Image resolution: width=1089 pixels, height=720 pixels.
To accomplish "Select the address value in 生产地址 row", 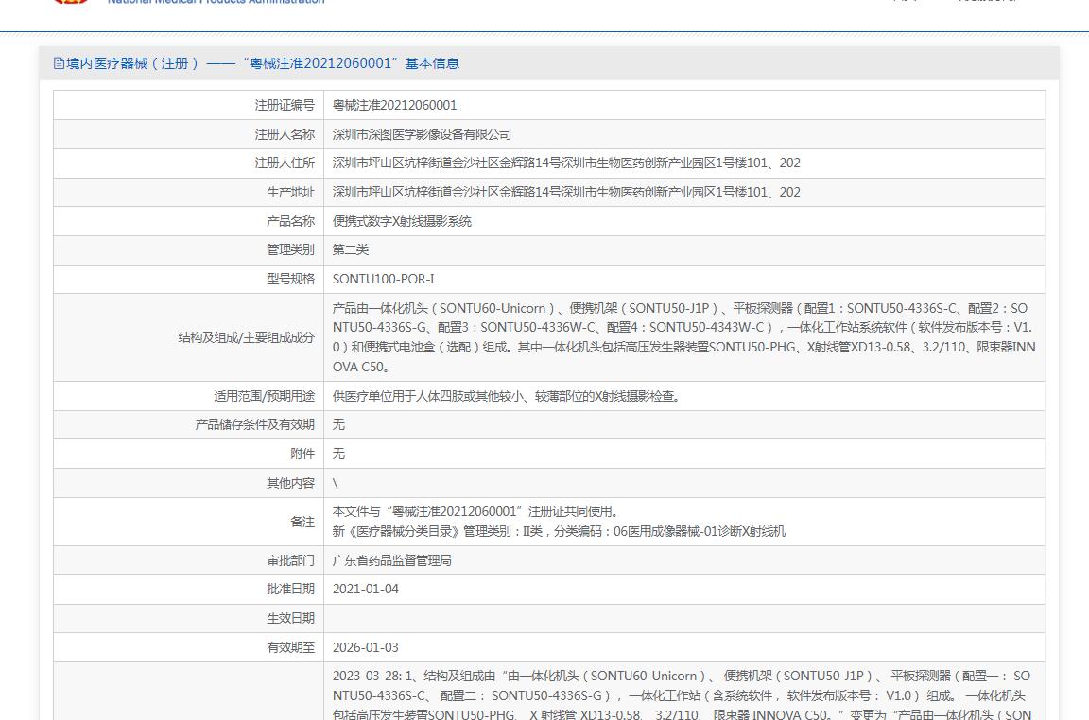I will [566, 192].
